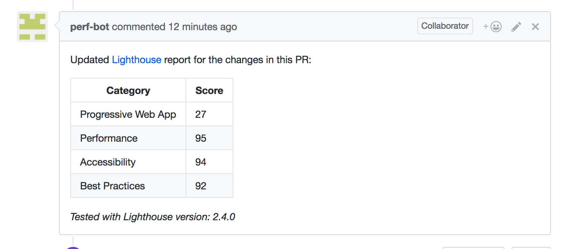Click the Collaborator badge
This screenshot has width=579, height=249.
(445, 26)
